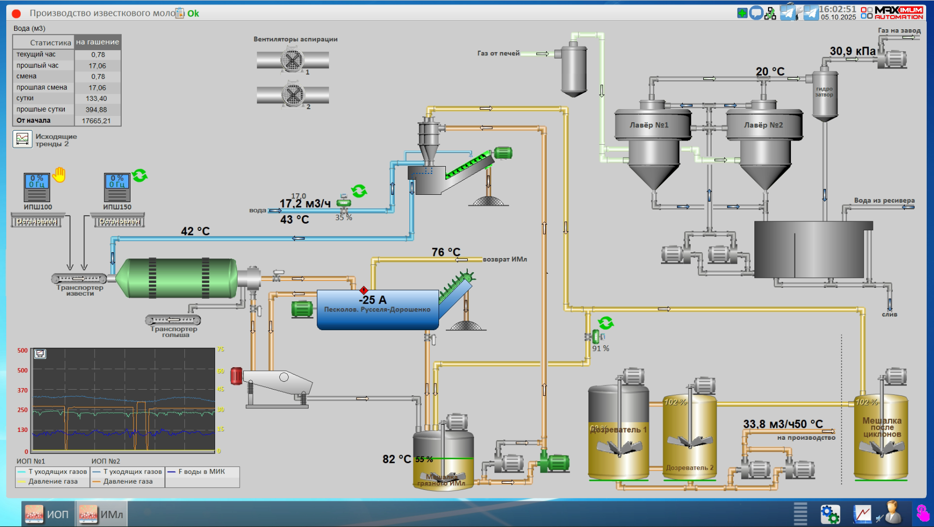934x527 pixels.
Task: Toggle auto mode icon next to ИПШ150
Action: tap(139, 175)
